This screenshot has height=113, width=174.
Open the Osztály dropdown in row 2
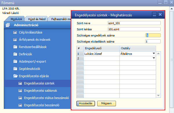(x=154, y=58)
